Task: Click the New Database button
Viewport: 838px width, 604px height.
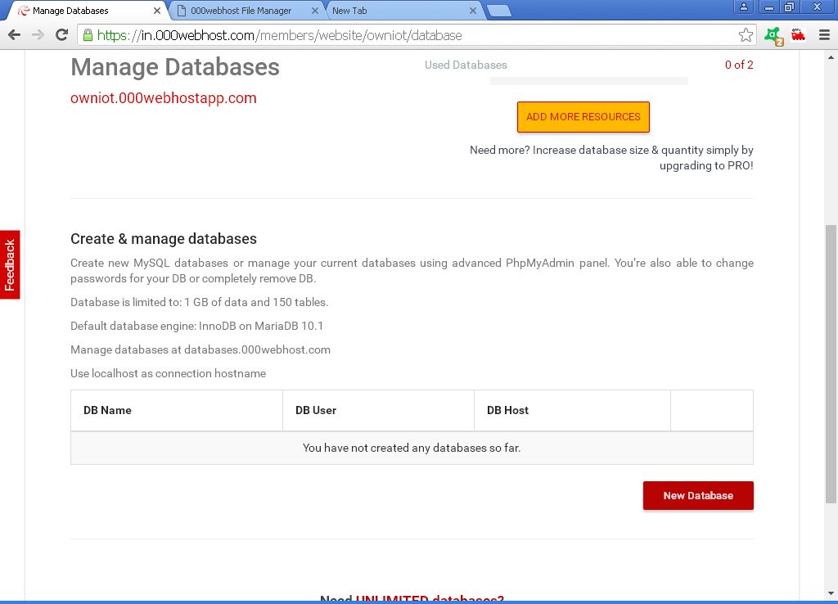Action: (698, 495)
